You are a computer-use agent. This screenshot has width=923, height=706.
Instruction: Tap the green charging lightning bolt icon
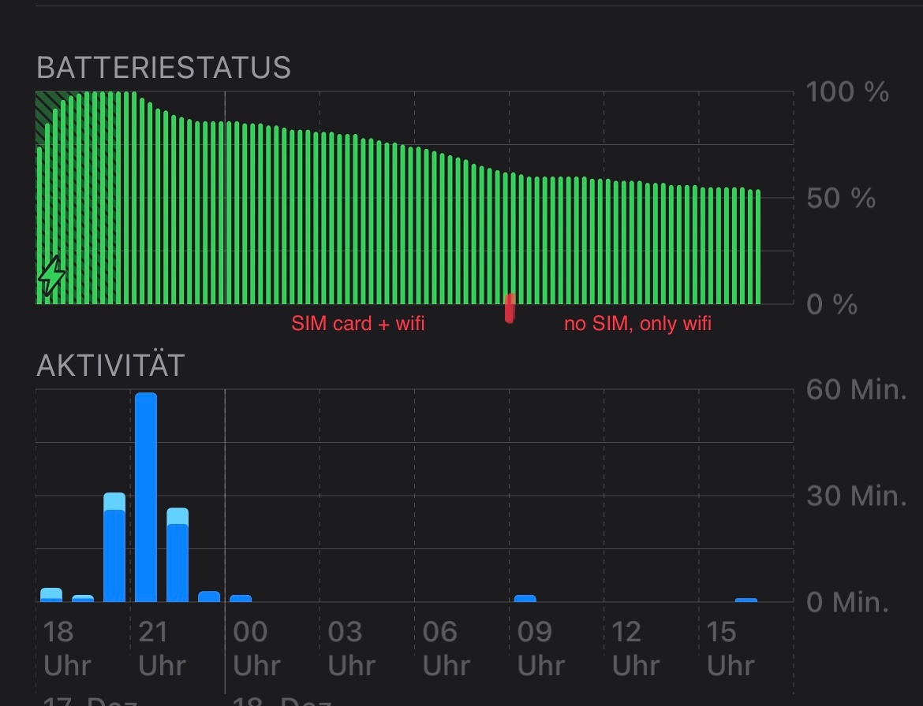52,275
